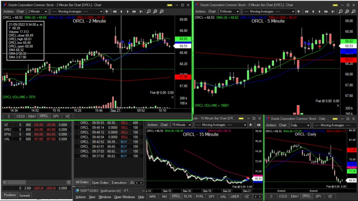The image size is (358, 201).
Task: Switch to the Open Orders tab
Action: [x=100, y=183]
